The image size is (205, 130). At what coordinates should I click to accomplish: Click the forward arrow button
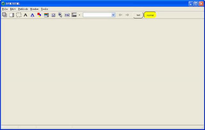click(127, 15)
